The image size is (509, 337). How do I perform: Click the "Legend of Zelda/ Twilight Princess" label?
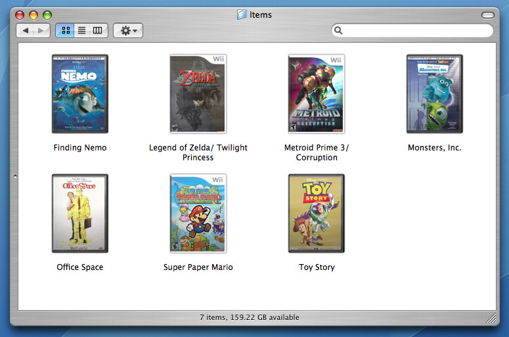pos(198,152)
